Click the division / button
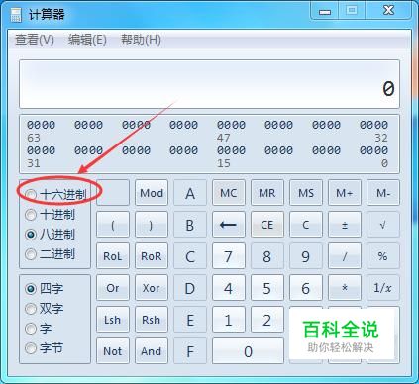419x384 pixels. click(x=345, y=256)
